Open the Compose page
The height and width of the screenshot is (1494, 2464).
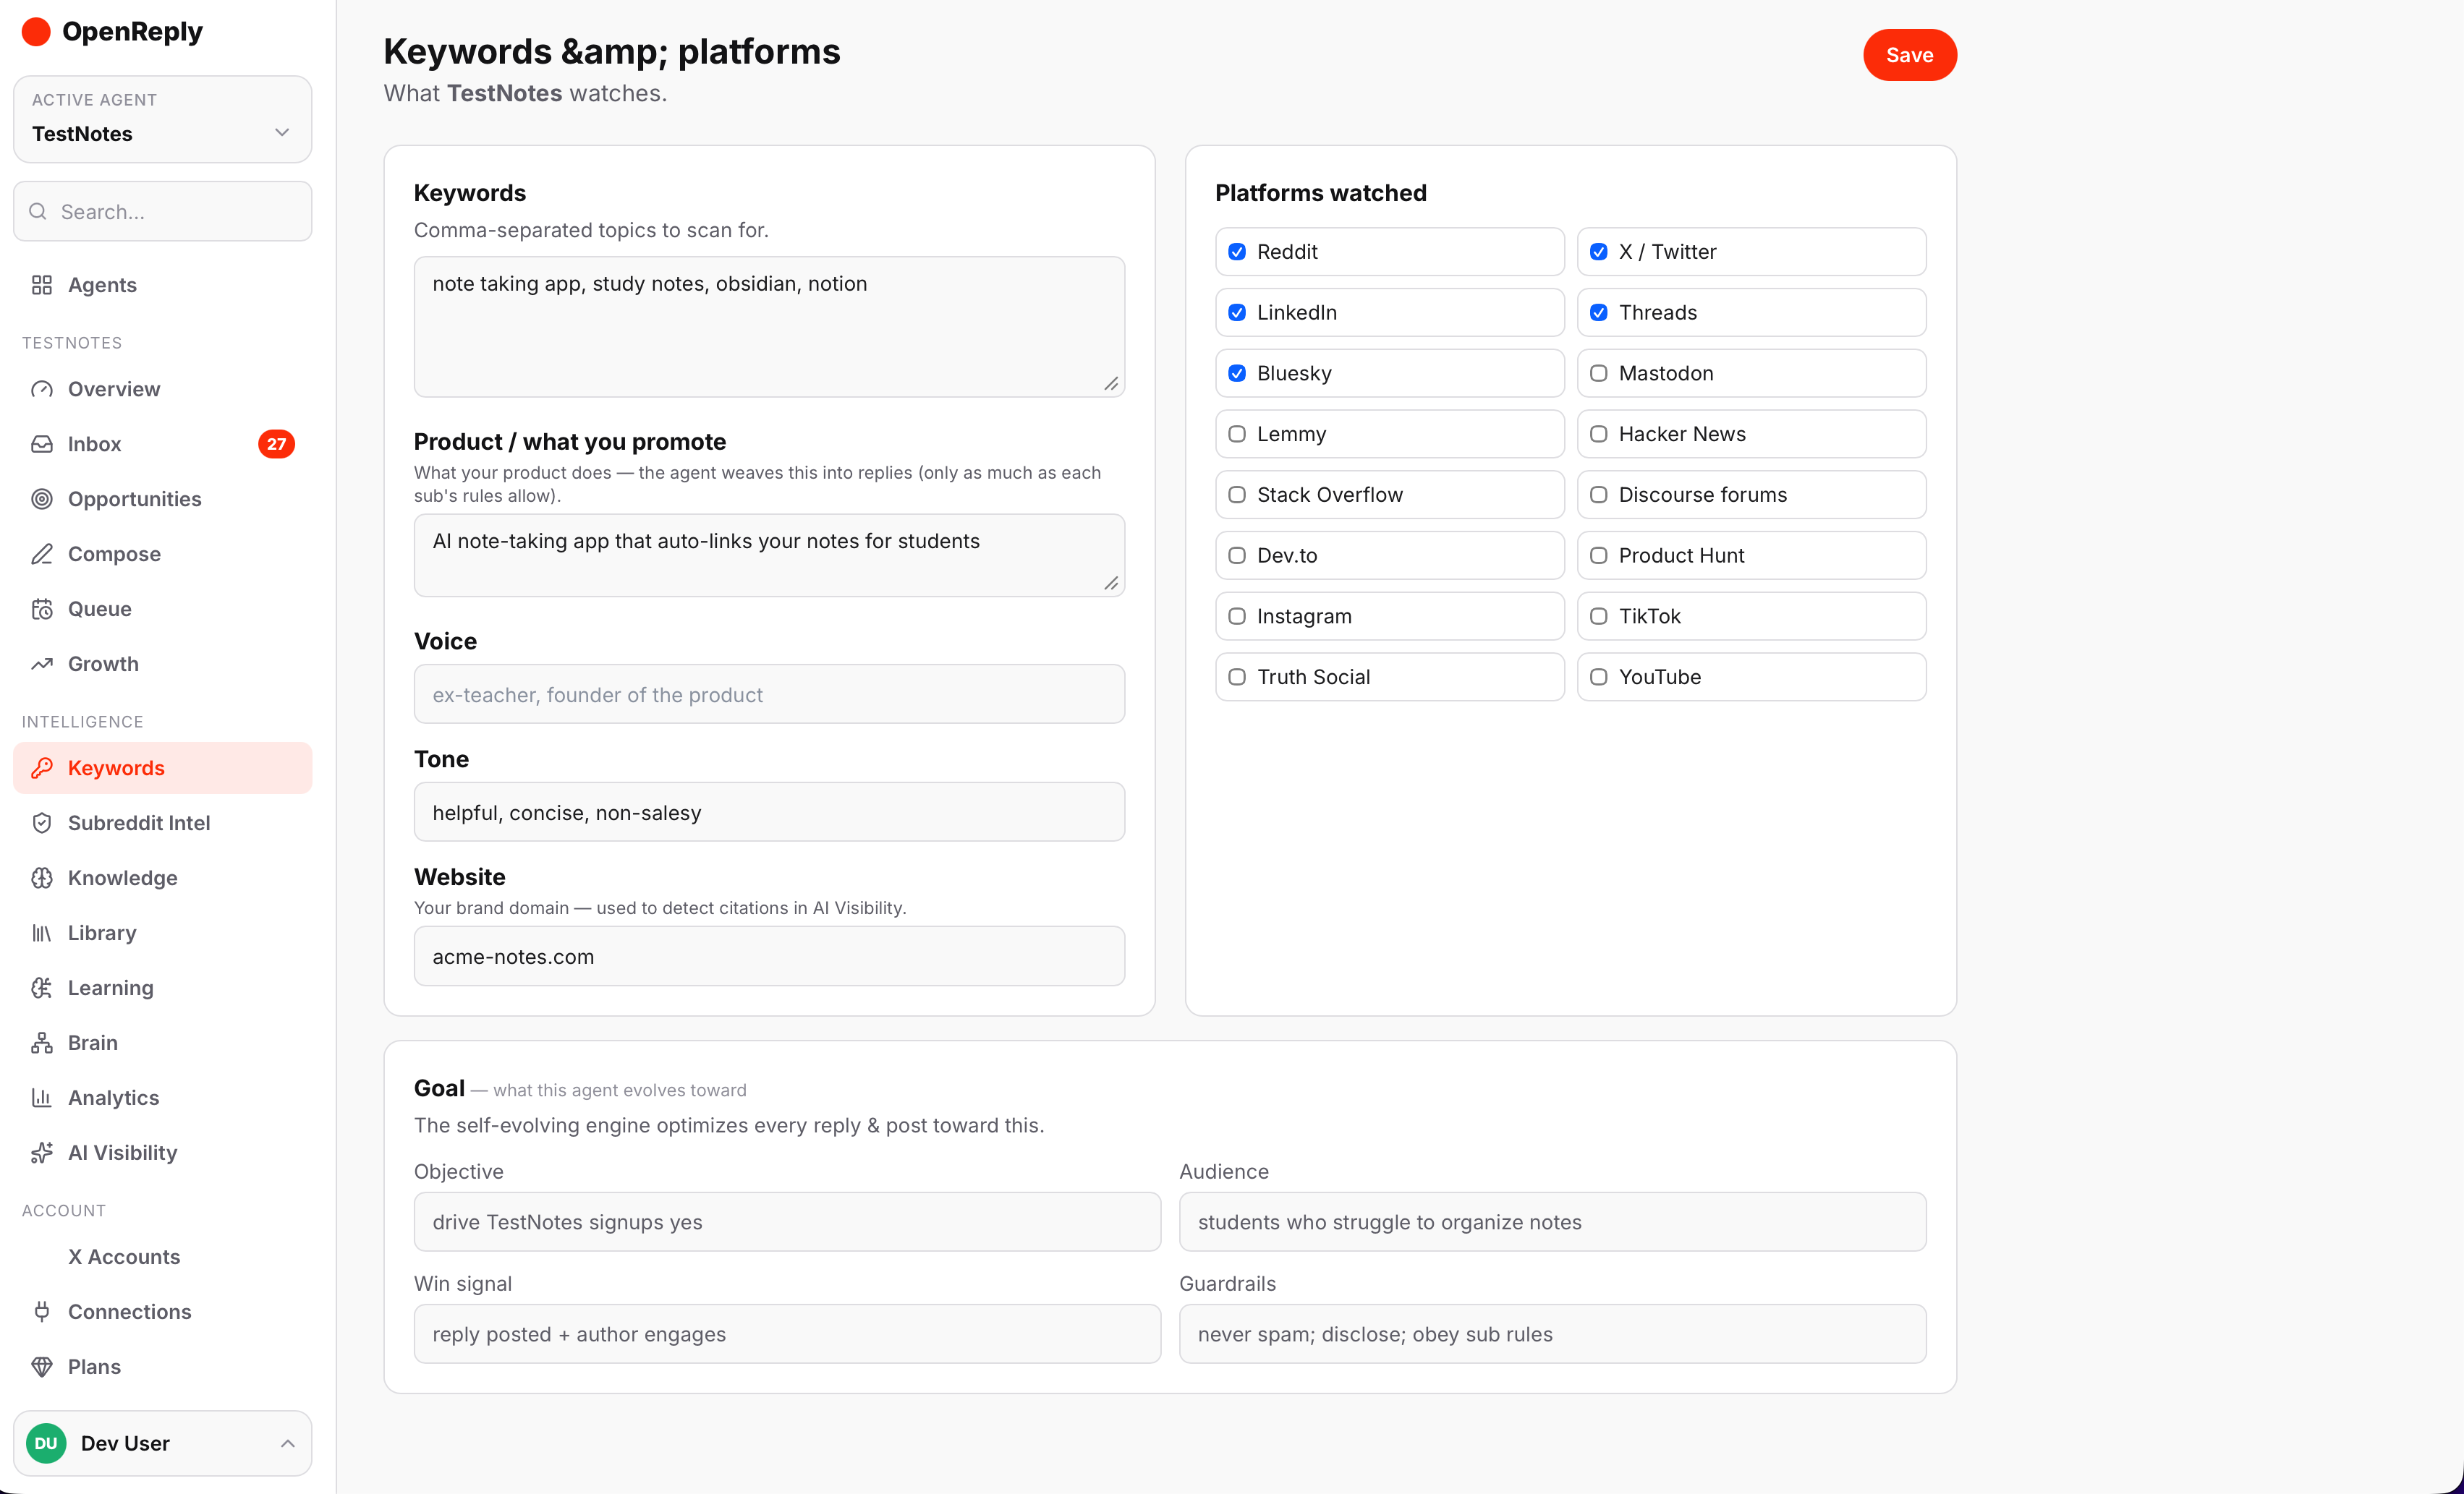[163, 554]
